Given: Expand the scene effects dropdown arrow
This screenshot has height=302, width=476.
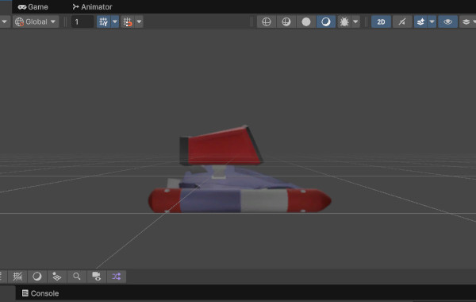Looking at the screenshot, I should (432, 22).
